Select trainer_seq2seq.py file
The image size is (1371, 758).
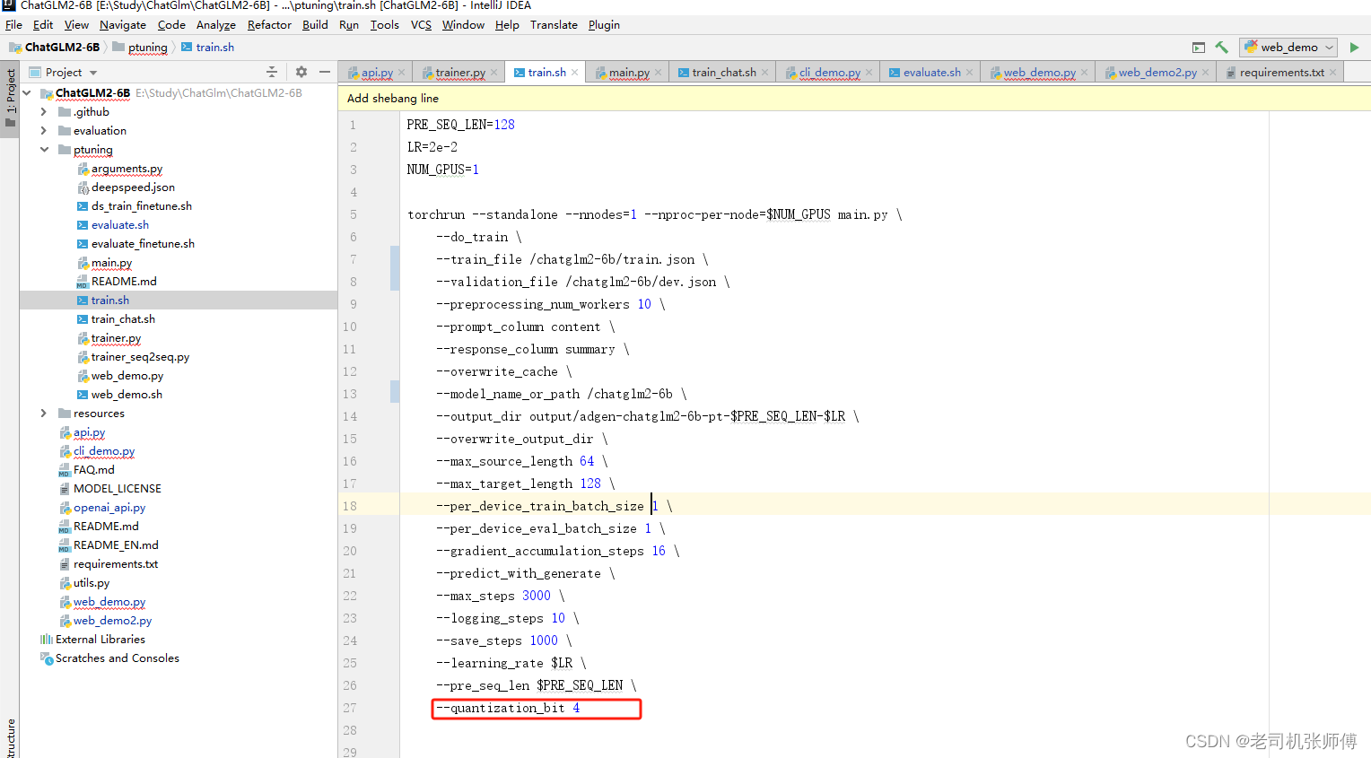(140, 357)
